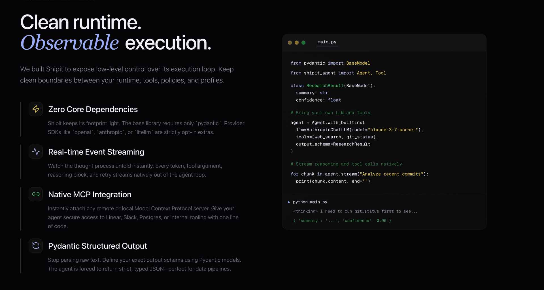Click the Zero Core Dependencies heading
This screenshot has height=290, width=544.
[x=93, y=109]
